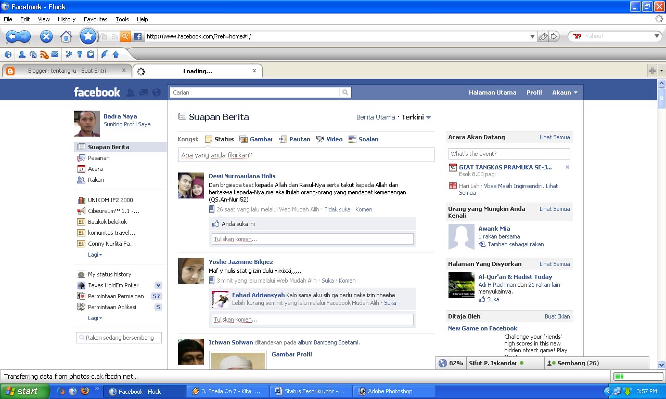This screenshot has width=666, height=399.
Task: Open Facebook friend requests icon
Action: [x=131, y=92]
